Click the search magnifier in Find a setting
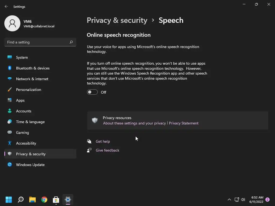275x206 pixels. point(71,42)
